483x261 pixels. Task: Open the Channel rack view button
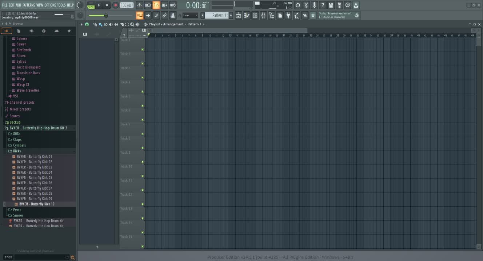click(x=255, y=15)
